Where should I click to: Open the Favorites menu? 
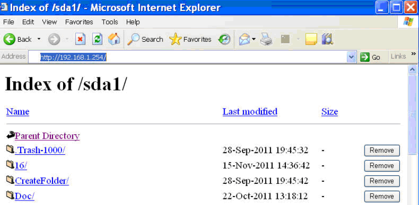pyautogui.click(x=79, y=22)
